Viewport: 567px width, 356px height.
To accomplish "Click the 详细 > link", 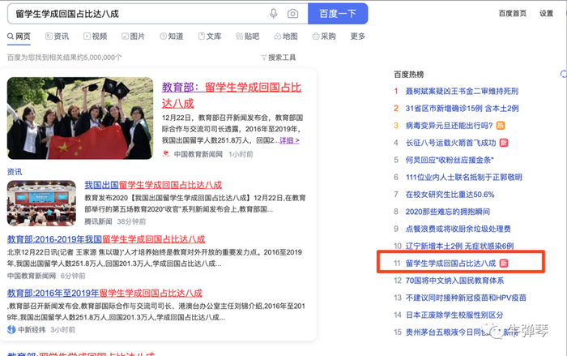I will coord(289,140).
